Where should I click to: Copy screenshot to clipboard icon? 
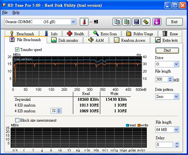pos(127,22)
